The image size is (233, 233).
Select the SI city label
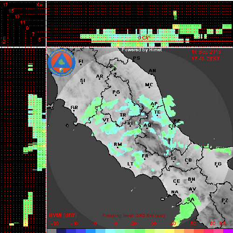pyautogui.click(x=82, y=81)
